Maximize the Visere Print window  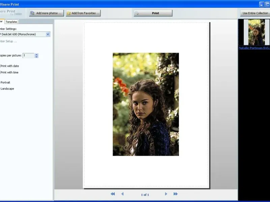(x=268, y=4)
